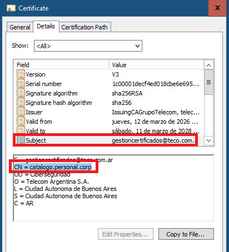This screenshot has width=229, height=252.
Task: Select the Valid from row label
Action: coord(39,122)
